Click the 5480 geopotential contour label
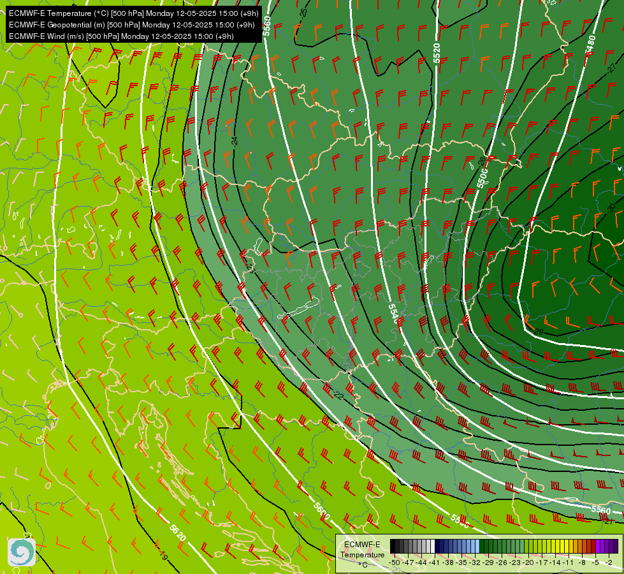Screen dimensions: 624x574 point(591,44)
